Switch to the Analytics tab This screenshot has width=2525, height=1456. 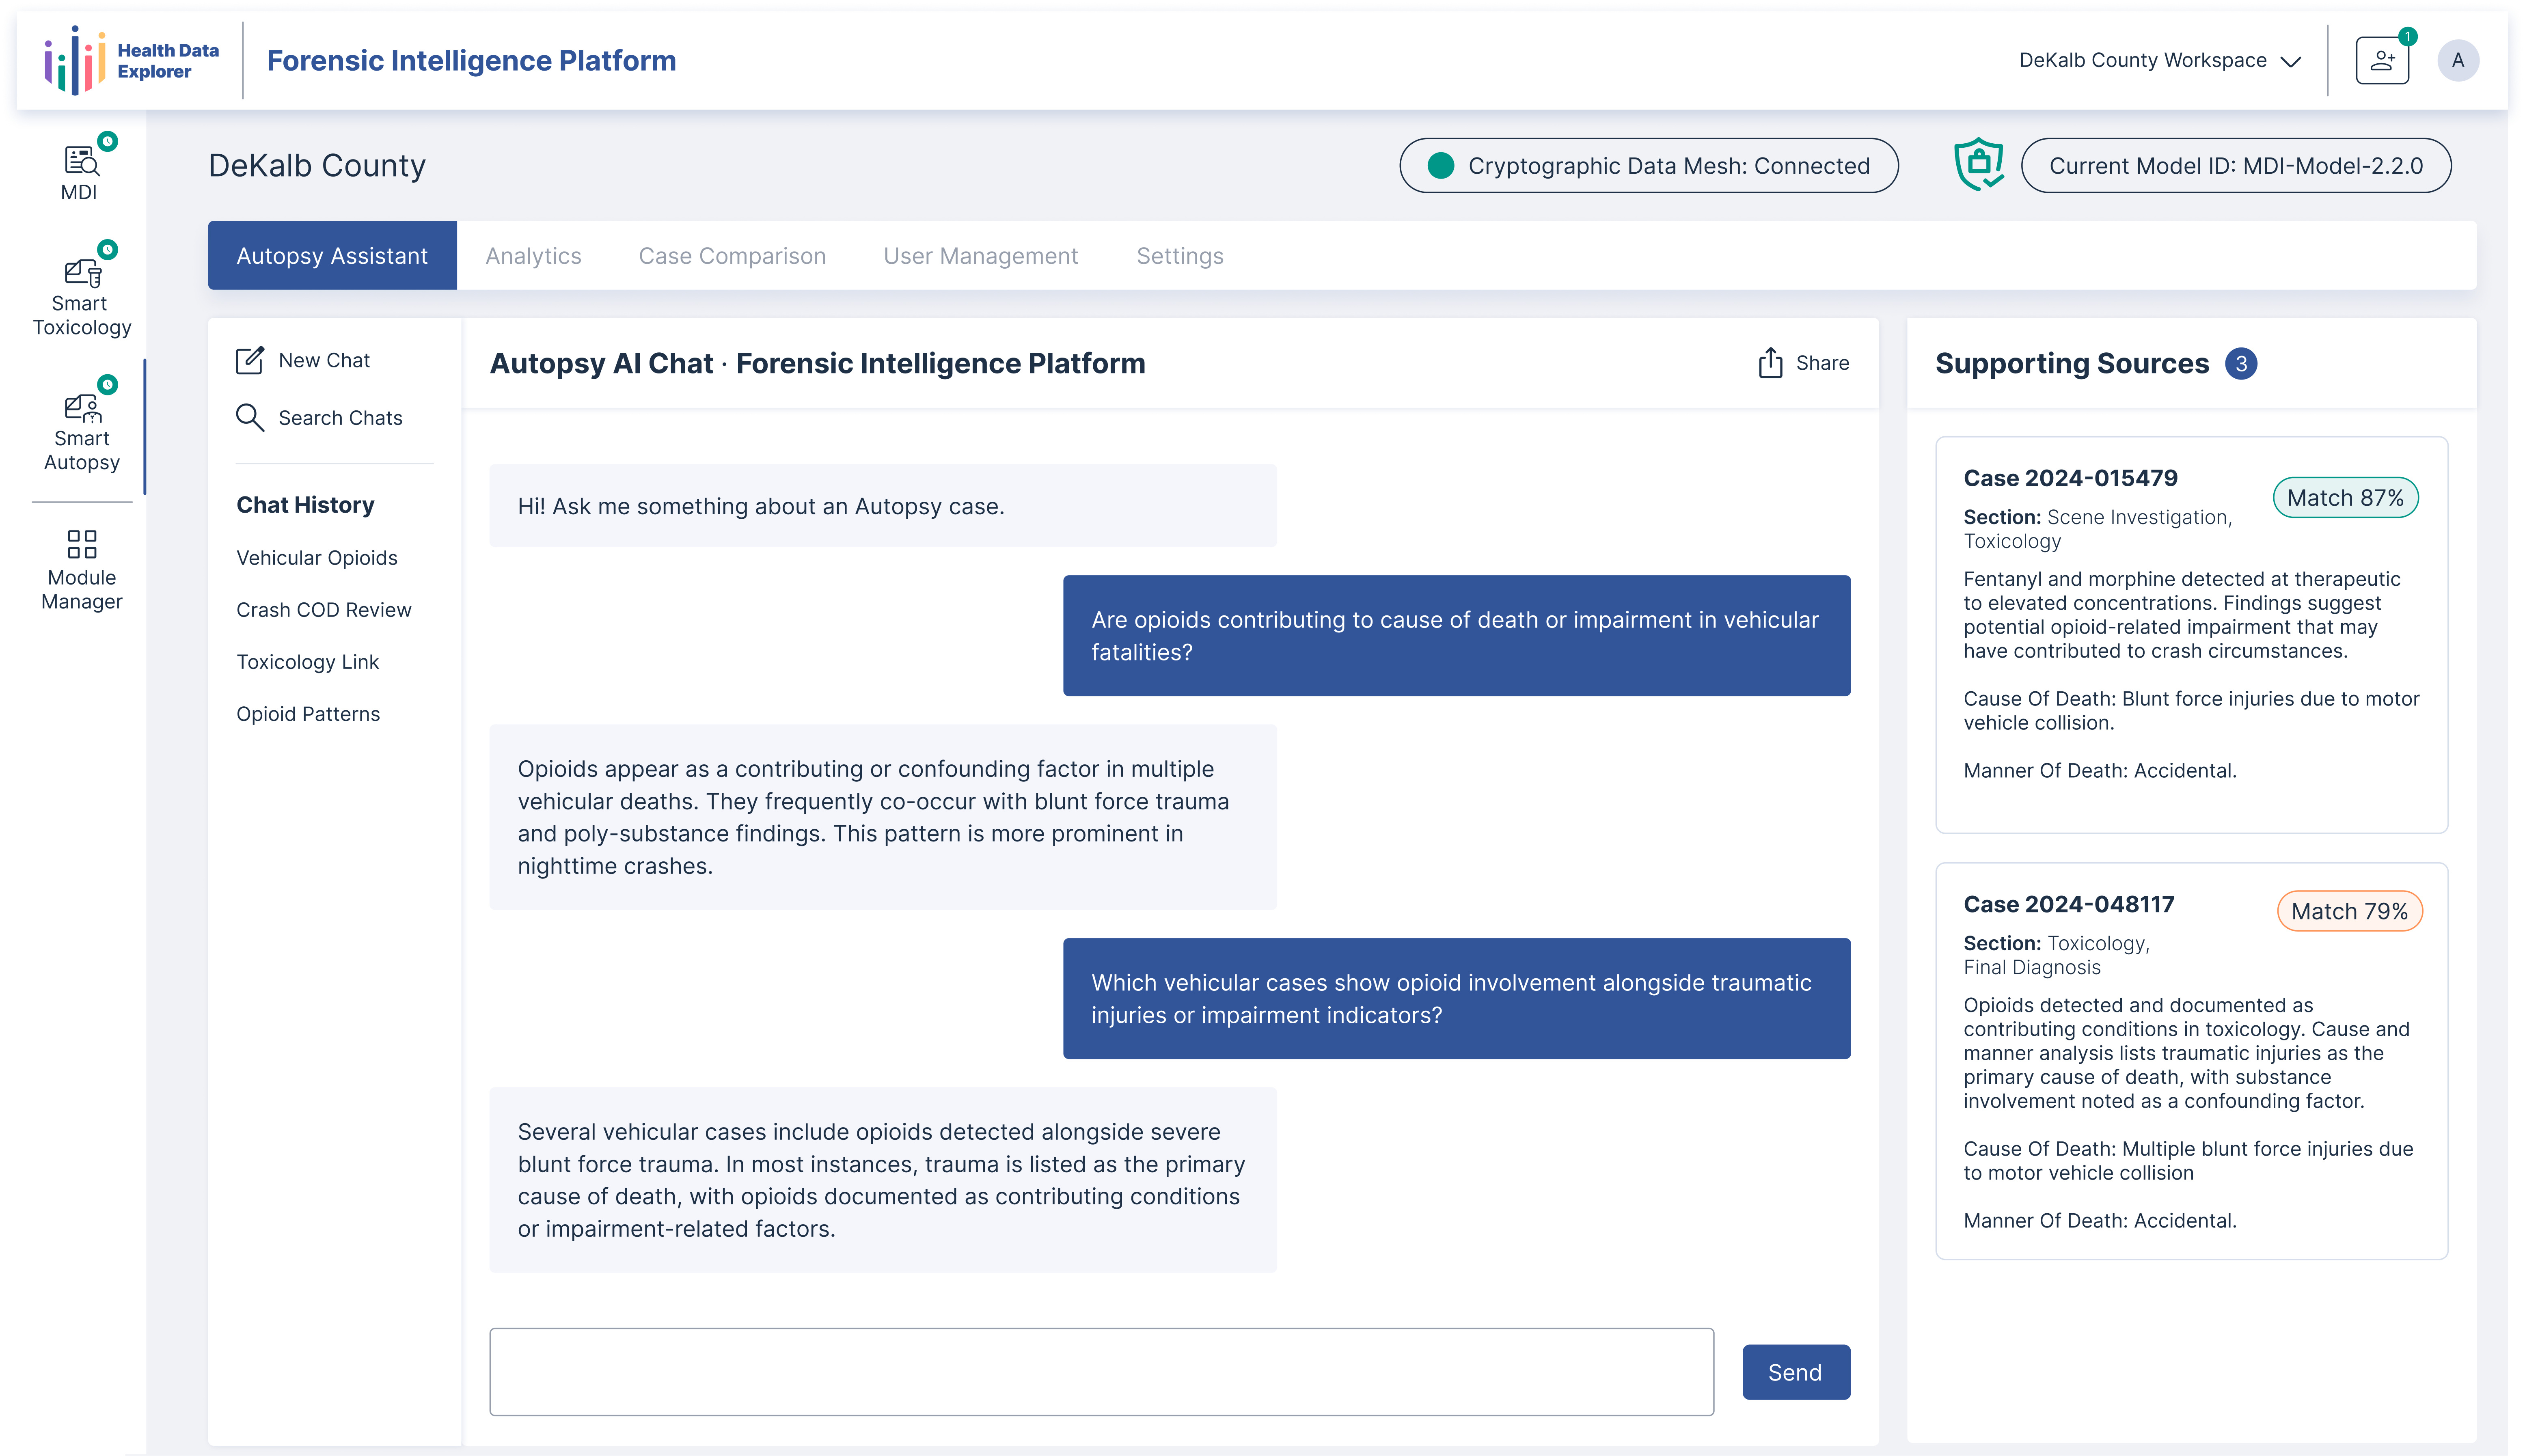[x=533, y=256]
